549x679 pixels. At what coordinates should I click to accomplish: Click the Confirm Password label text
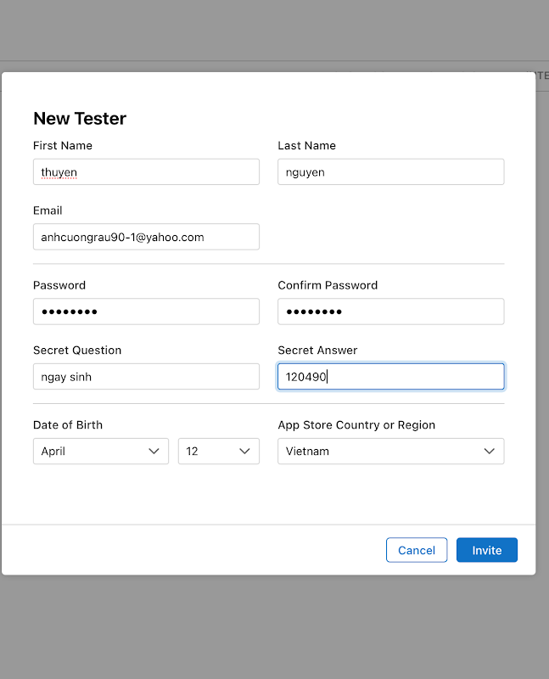(x=328, y=285)
